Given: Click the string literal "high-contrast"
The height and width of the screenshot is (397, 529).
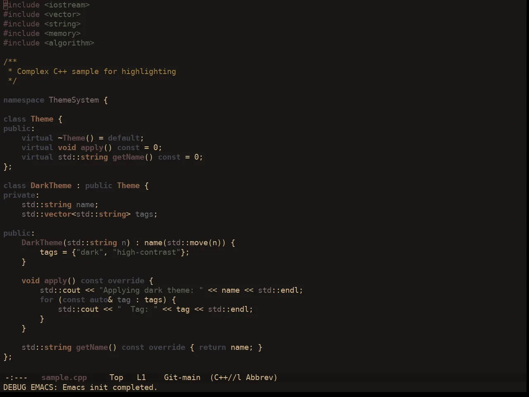Looking at the screenshot, I should pos(147,252).
